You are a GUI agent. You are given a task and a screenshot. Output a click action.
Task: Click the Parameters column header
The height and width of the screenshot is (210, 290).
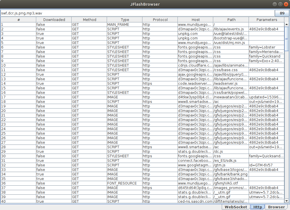[266, 20]
